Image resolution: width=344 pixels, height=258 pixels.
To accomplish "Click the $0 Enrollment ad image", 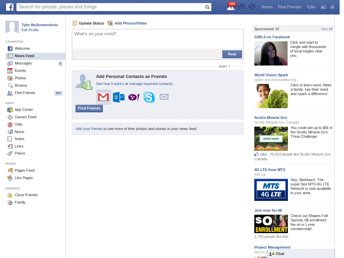I will point(271,224).
